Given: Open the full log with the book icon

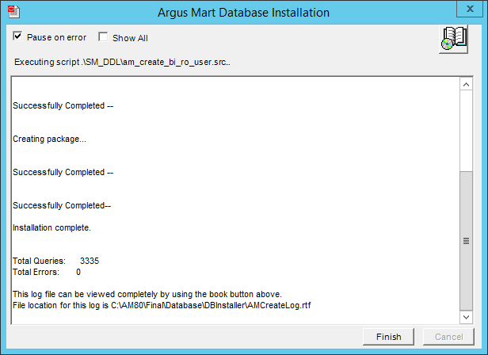Looking at the screenshot, I should 453,40.
